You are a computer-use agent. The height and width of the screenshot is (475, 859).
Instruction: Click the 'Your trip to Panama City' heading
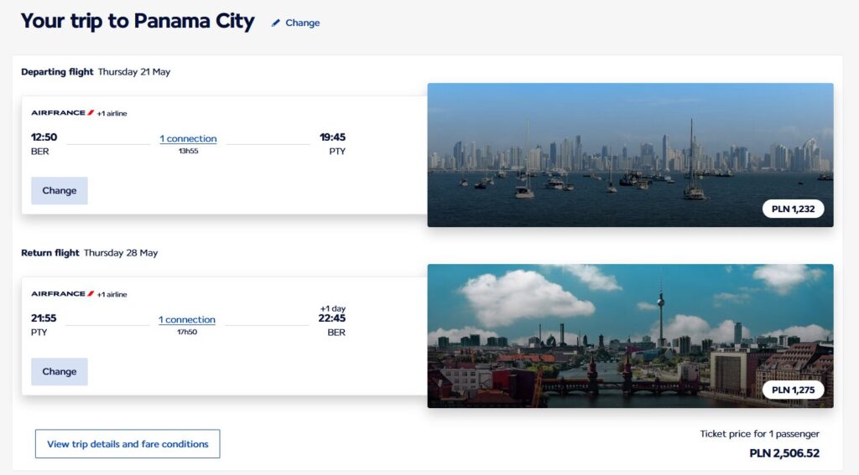point(138,22)
